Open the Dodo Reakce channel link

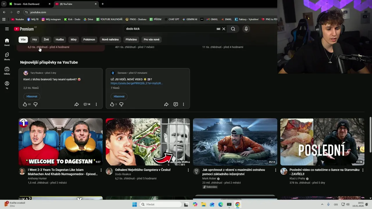(123, 174)
